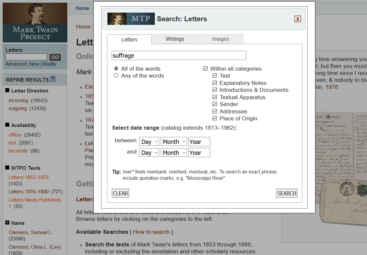
Task: Uncheck the Sender category
Action: (x=214, y=104)
